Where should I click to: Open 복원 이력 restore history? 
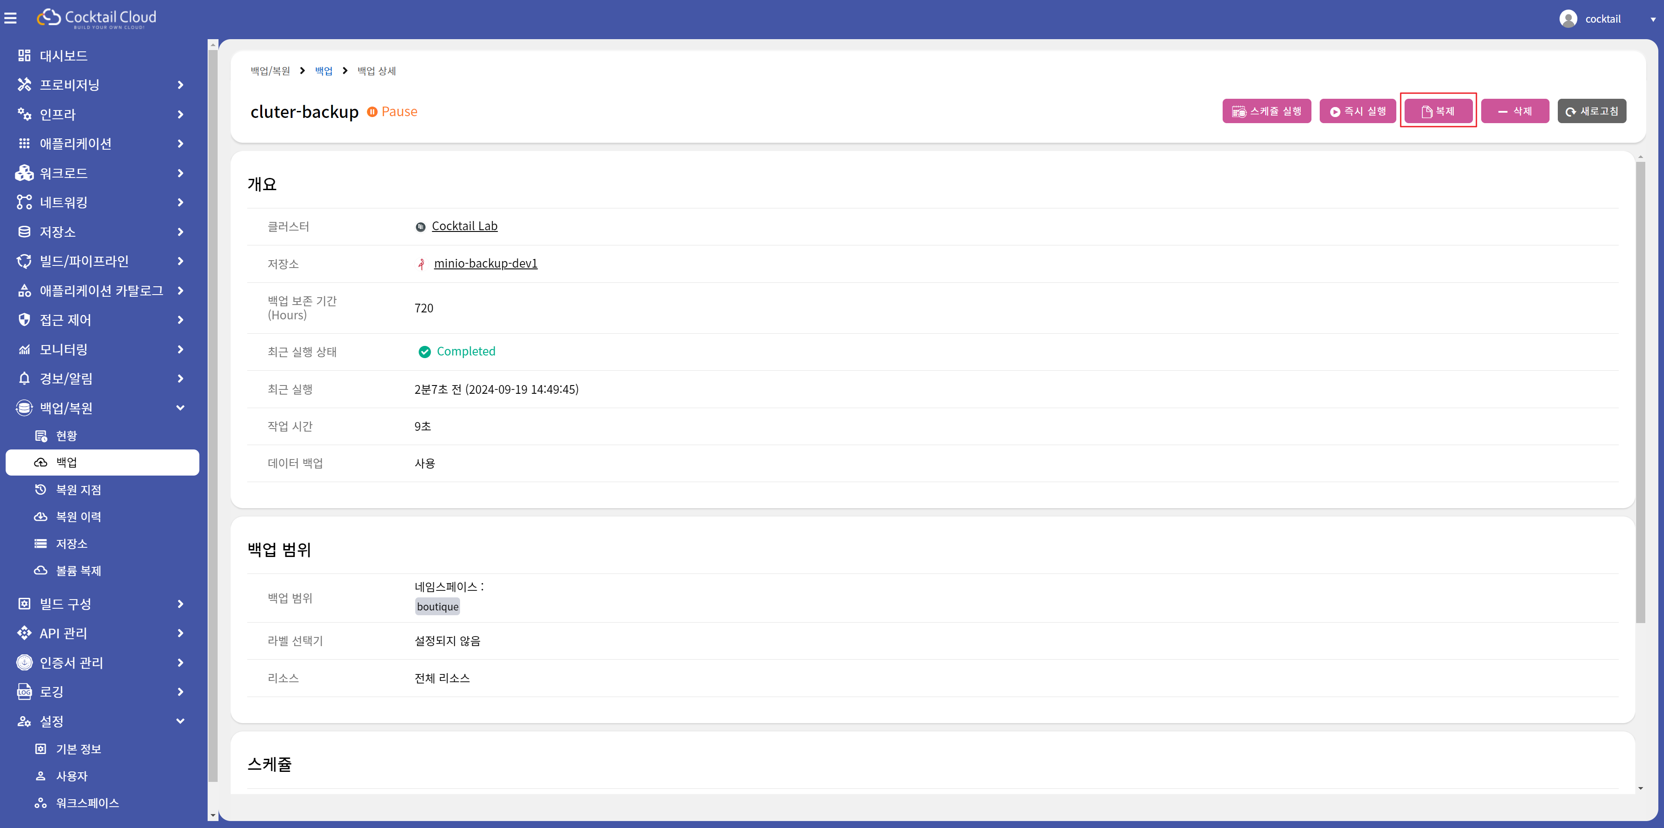tap(78, 517)
